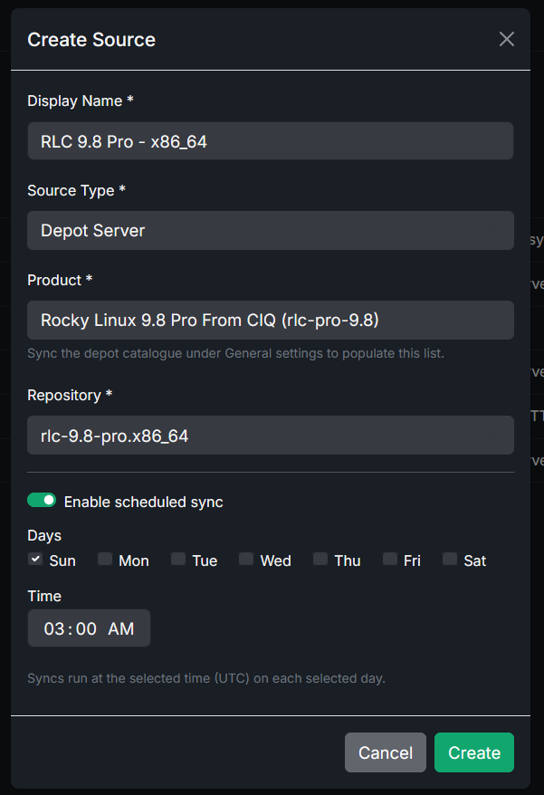Viewport: 544px width, 795px height.
Task: Toggle Enable scheduled sync switch
Action: 42,501
